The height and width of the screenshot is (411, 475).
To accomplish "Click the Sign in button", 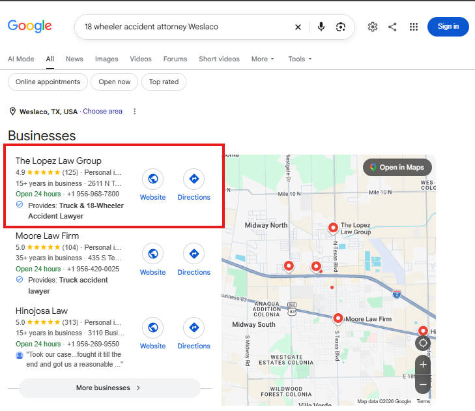I will (448, 27).
